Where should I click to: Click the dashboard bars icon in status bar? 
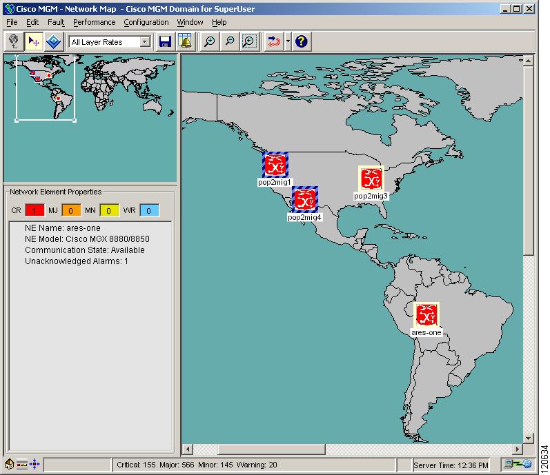point(22,465)
